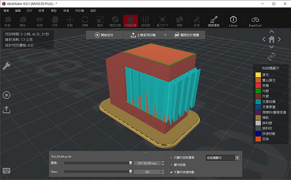Viewport: 291px width, 180px height.
Task: Click the Delete (刪除) model toolbar icon
Action: [x=23, y=21]
